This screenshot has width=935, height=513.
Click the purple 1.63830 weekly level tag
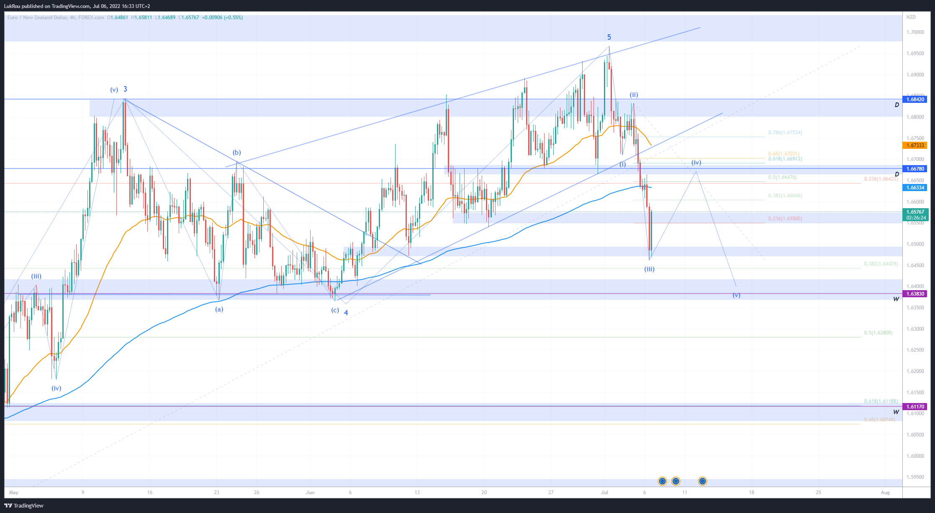(915, 294)
